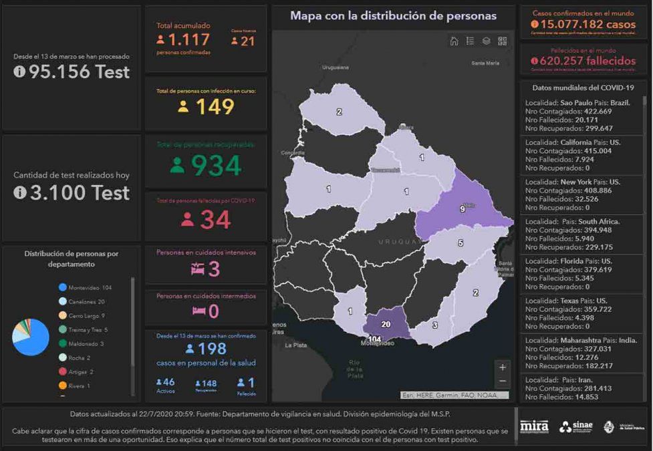The height and width of the screenshot is (451, 653).
Task: Click info icon next to 15.077.182 casos
Action: pos(535,24)
